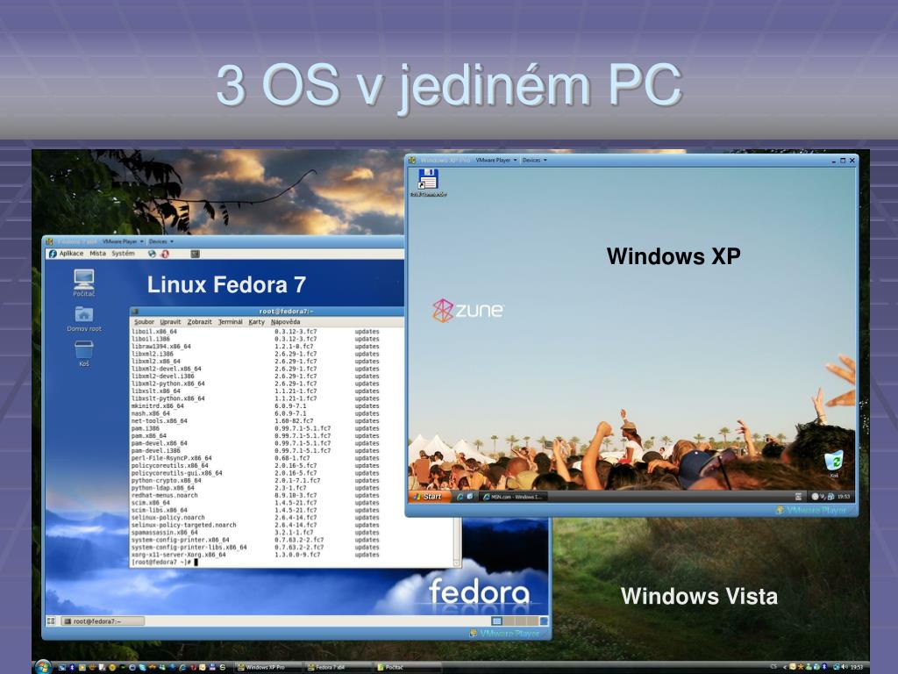Click Fedora 7 x64 button on Vista taskbar
This screenshot has height=674, width=898.
pyautogui.click(x=338, y=667)
